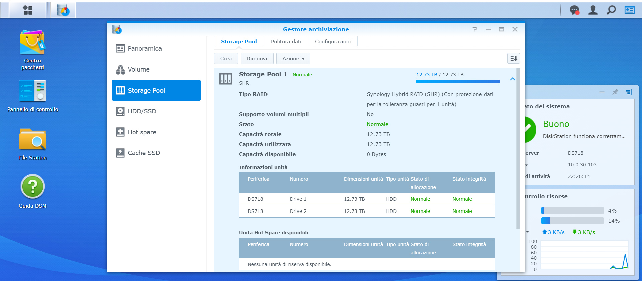
Task: Select Storage Pool sidebar item
Action: tap(156, 90)
